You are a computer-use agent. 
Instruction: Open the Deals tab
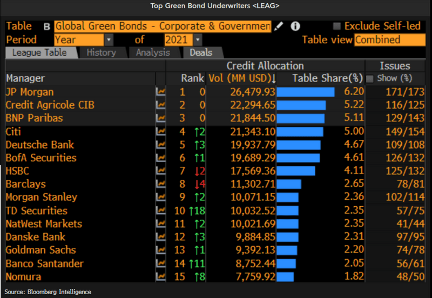tap(201, 52)
